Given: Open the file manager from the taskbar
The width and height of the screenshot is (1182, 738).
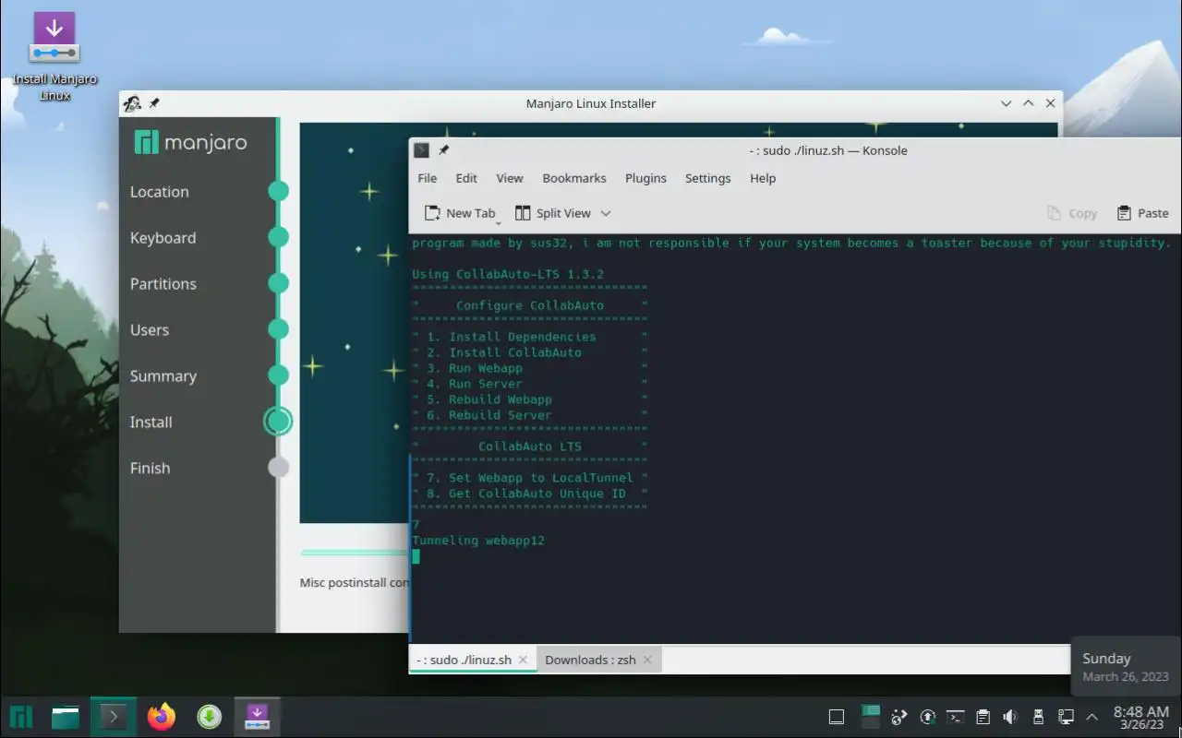Looking at the screenshot, I should [66, 717].
